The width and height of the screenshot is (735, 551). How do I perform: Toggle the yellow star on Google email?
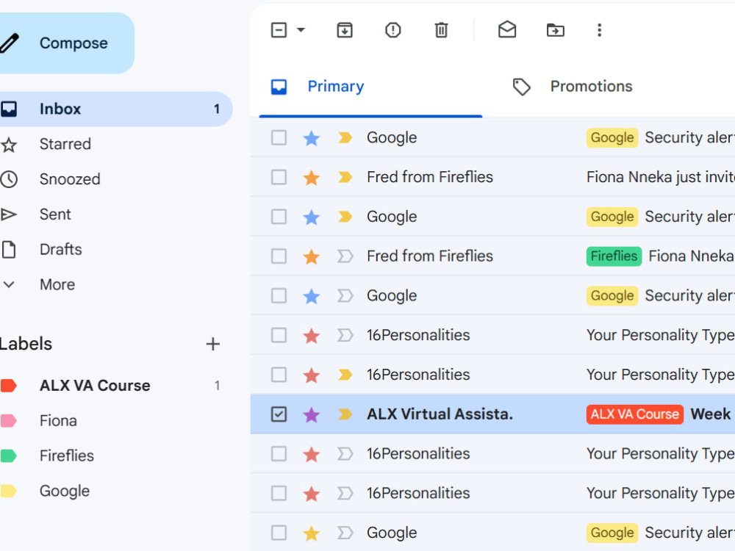(x=312, y=533)
